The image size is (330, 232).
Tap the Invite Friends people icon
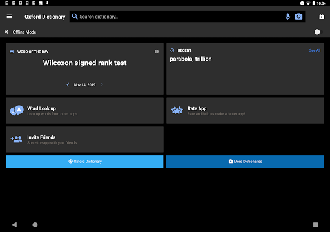16,139
